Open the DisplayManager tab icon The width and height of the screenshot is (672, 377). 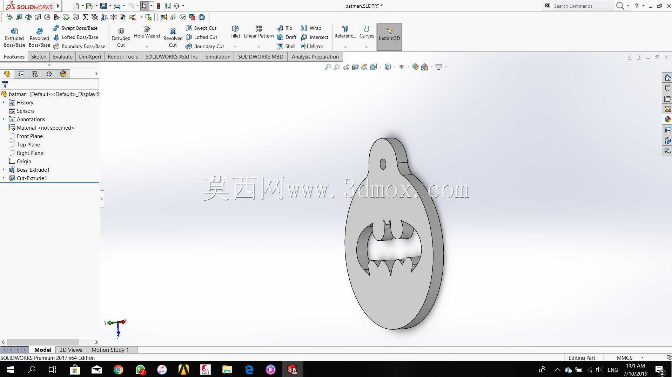(x=63, y=74)
